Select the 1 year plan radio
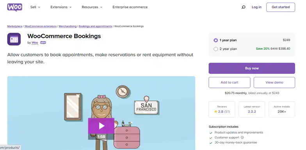Viewport: 306px width, 150px height. (x=215, y=40)
